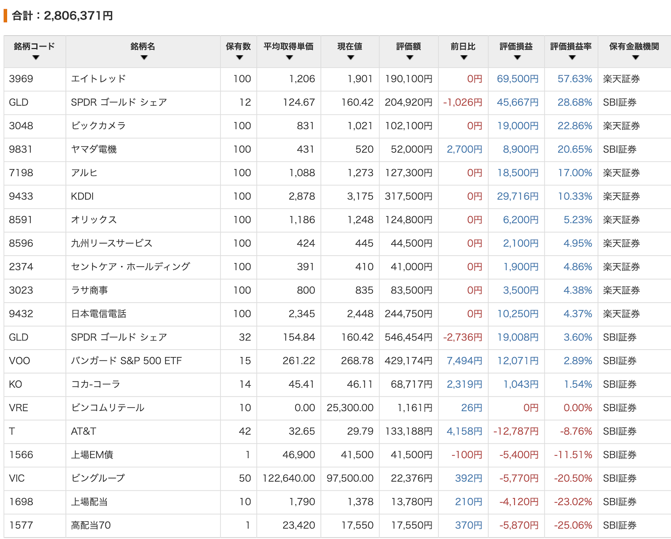Select ビンコムリテール stock name

108,407
